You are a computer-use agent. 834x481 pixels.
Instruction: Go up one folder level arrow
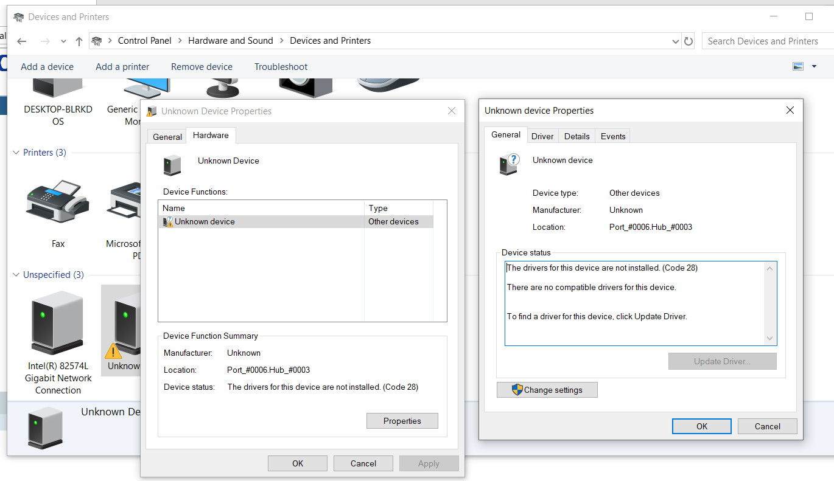(x=79, y=41)
